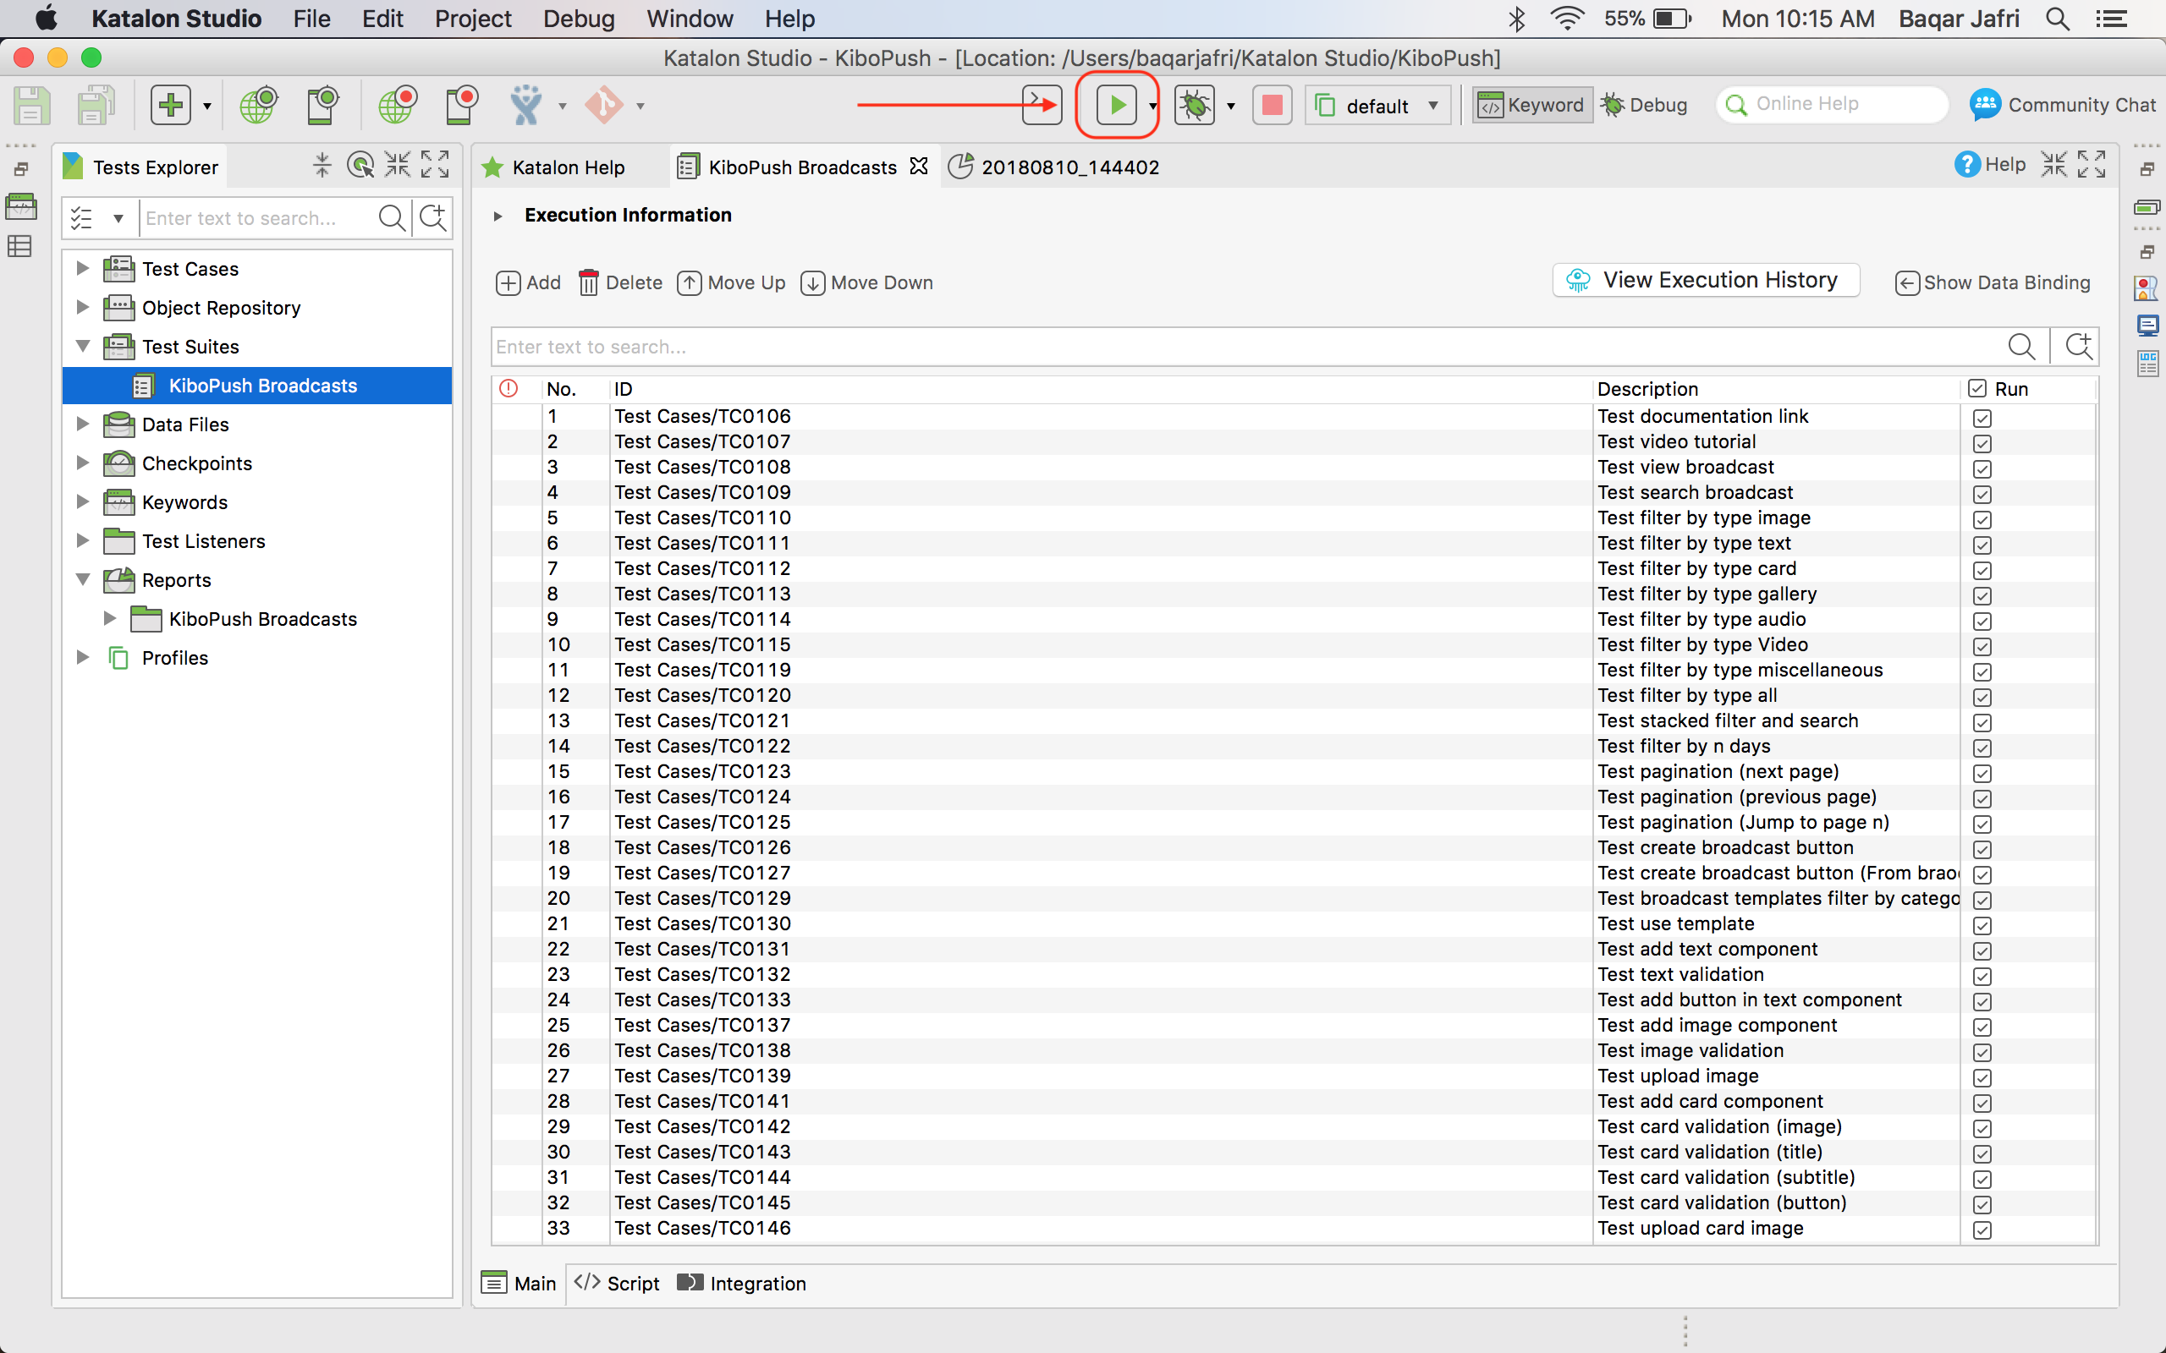The height and width of the screenshot is (1353, 2166).
Task: Collapse the Test Suites tree node
Action: [81, 347]
